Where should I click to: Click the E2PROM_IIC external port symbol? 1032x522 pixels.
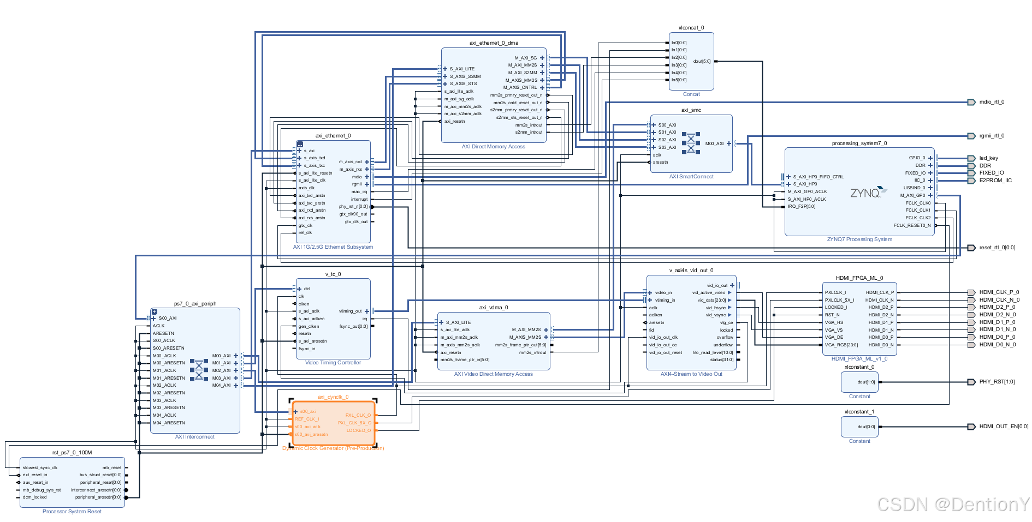click(x=971, y=181)
